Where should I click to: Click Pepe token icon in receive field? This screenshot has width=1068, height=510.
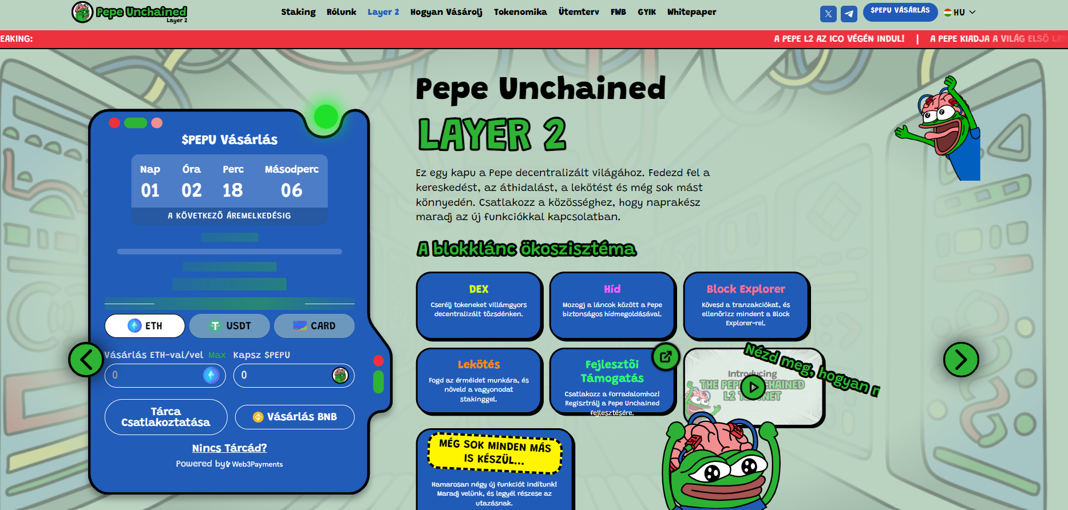click(x=340, y=375)
